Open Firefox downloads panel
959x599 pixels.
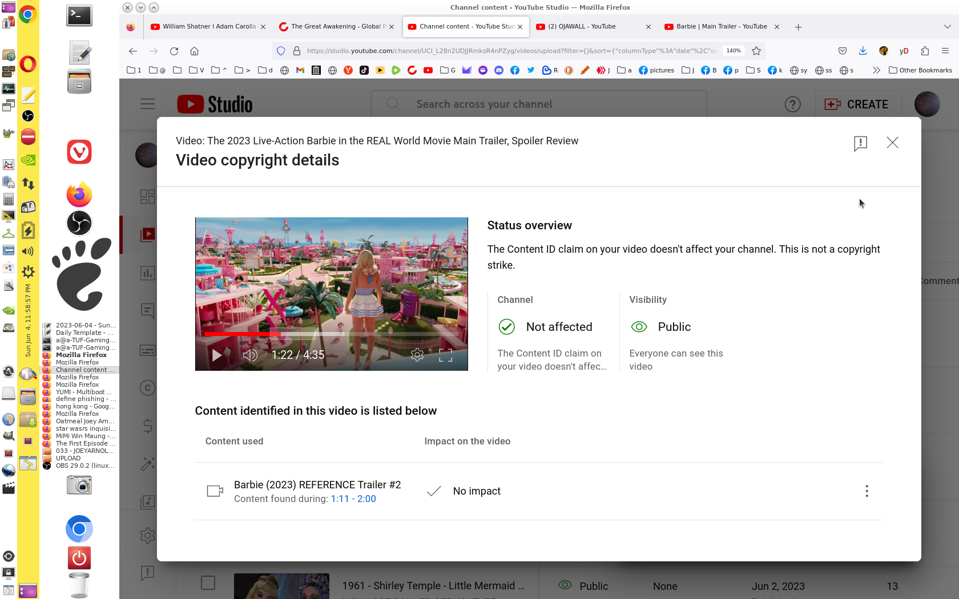pos(863,51)
